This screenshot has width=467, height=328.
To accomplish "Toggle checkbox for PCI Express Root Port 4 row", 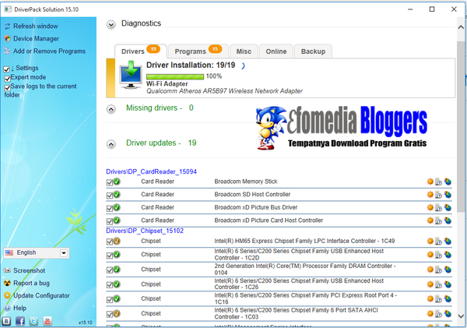I will tap(109, 300).
